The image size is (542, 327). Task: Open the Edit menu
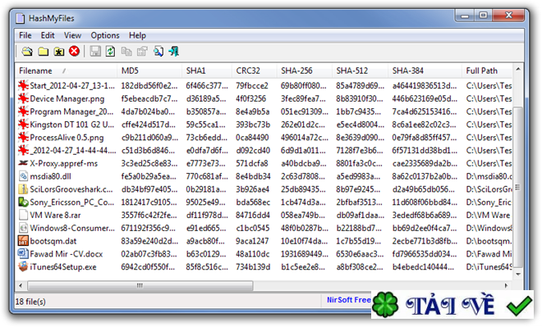pyautogui.click(x=48, y=35)
